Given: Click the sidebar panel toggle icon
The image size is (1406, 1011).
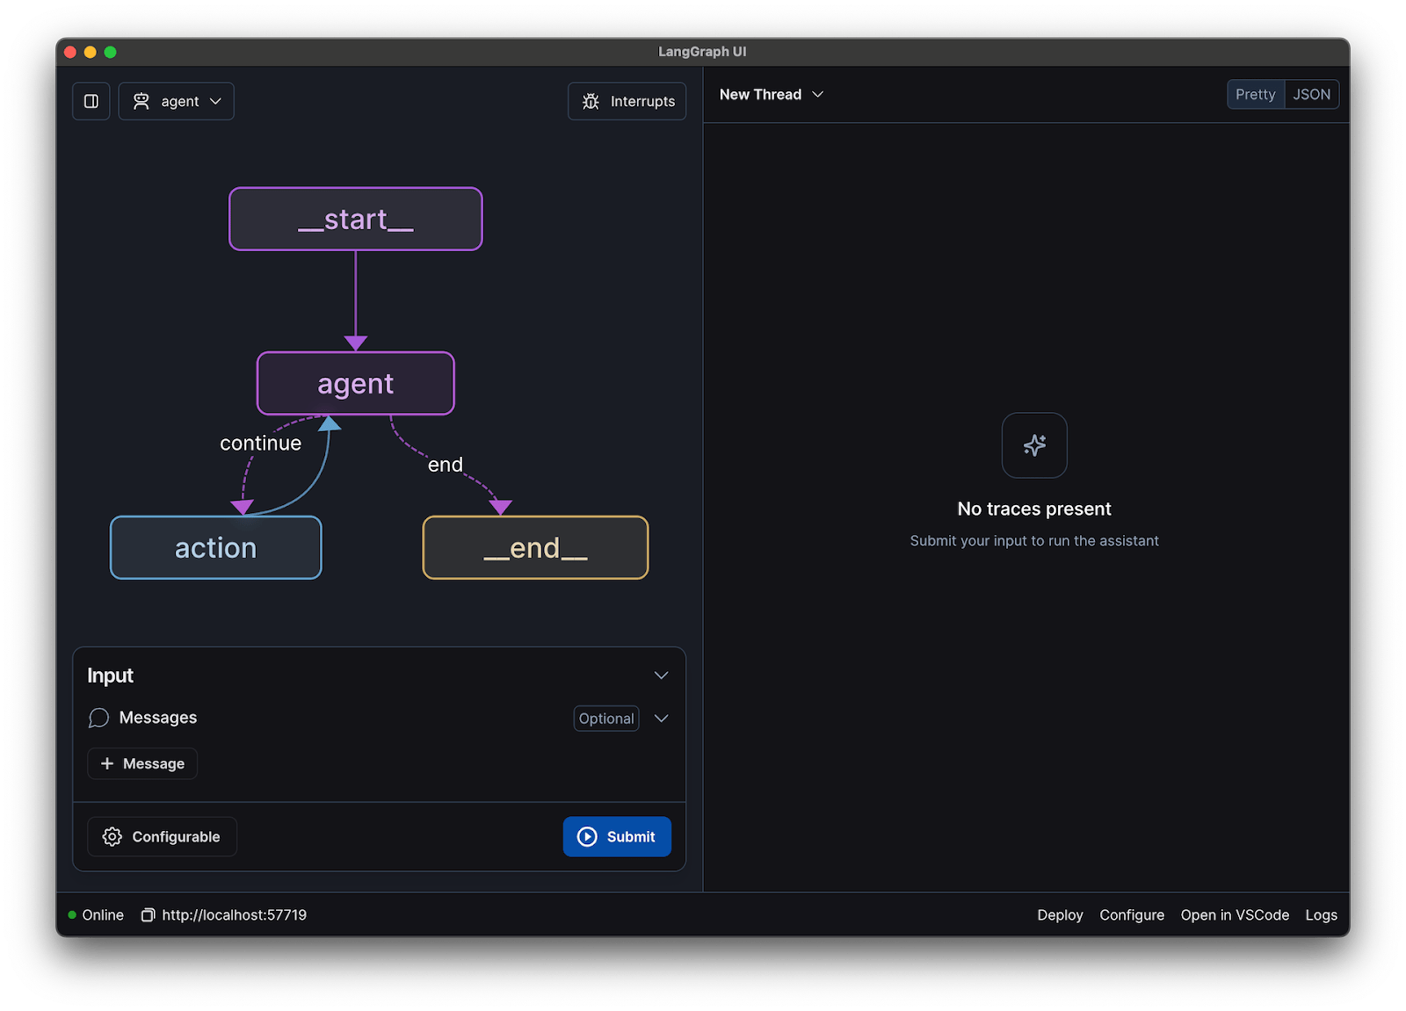Looking at the screenshot, I should (91, 101).
